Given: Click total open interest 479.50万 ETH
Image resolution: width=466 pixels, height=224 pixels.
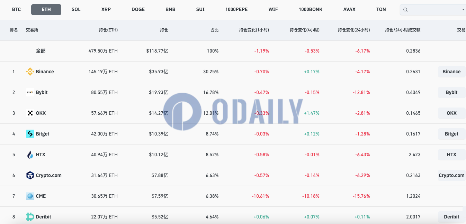Looking at the screenshot, I should [103, 51].
